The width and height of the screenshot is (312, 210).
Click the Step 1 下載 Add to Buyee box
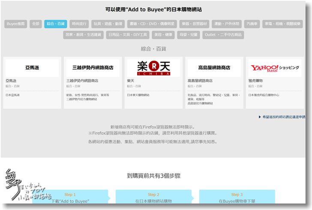pos(70,197)
